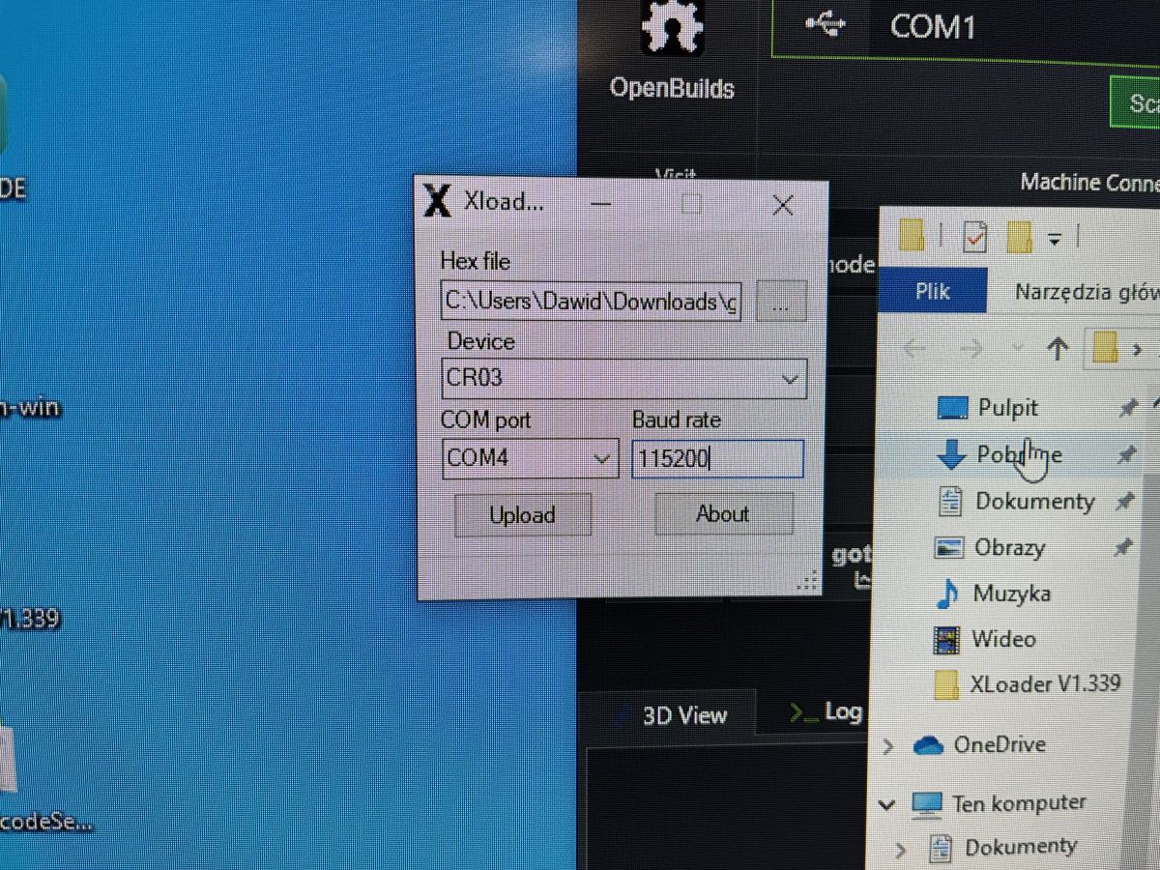Viewport: 1160px width, 870px height.
Task: Open Wideo in the navigation pane
Action: coord(1003,639)
